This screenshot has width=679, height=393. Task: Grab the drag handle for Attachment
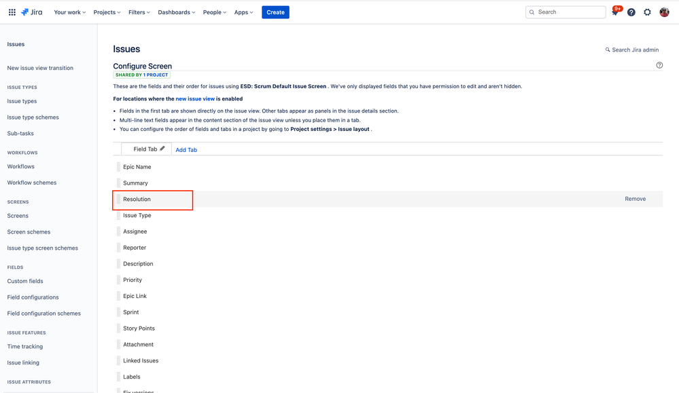[x=118, y=345]
